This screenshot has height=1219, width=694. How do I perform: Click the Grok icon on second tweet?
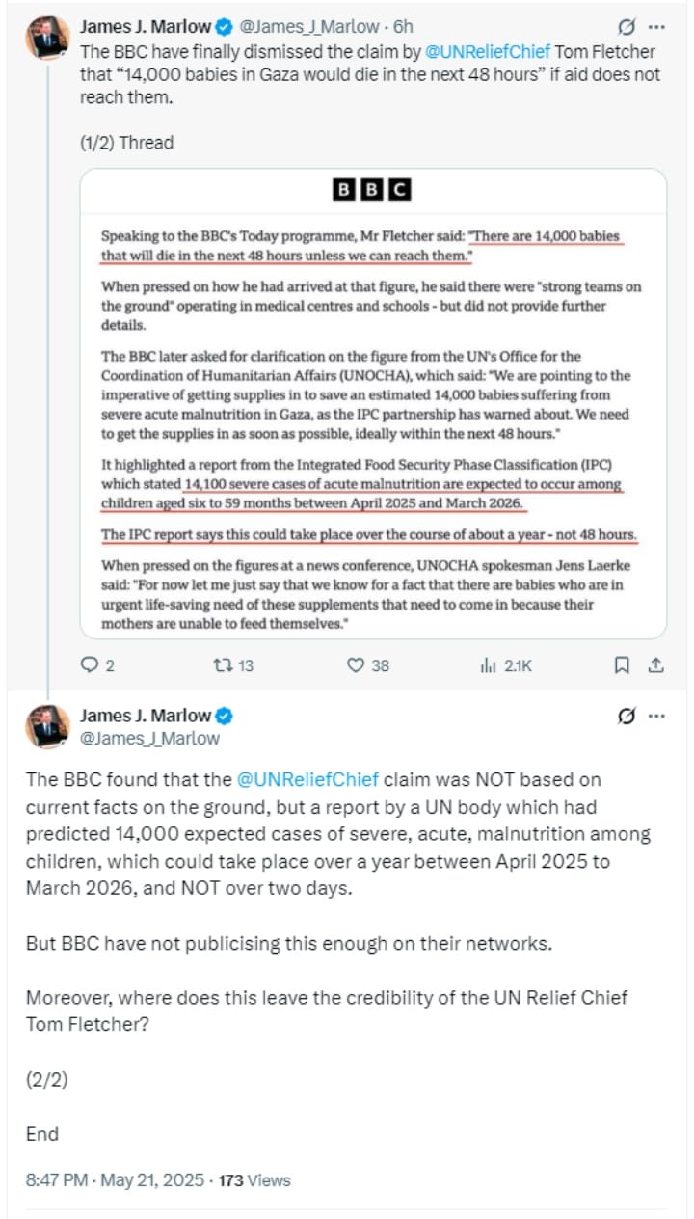point(626,717)
